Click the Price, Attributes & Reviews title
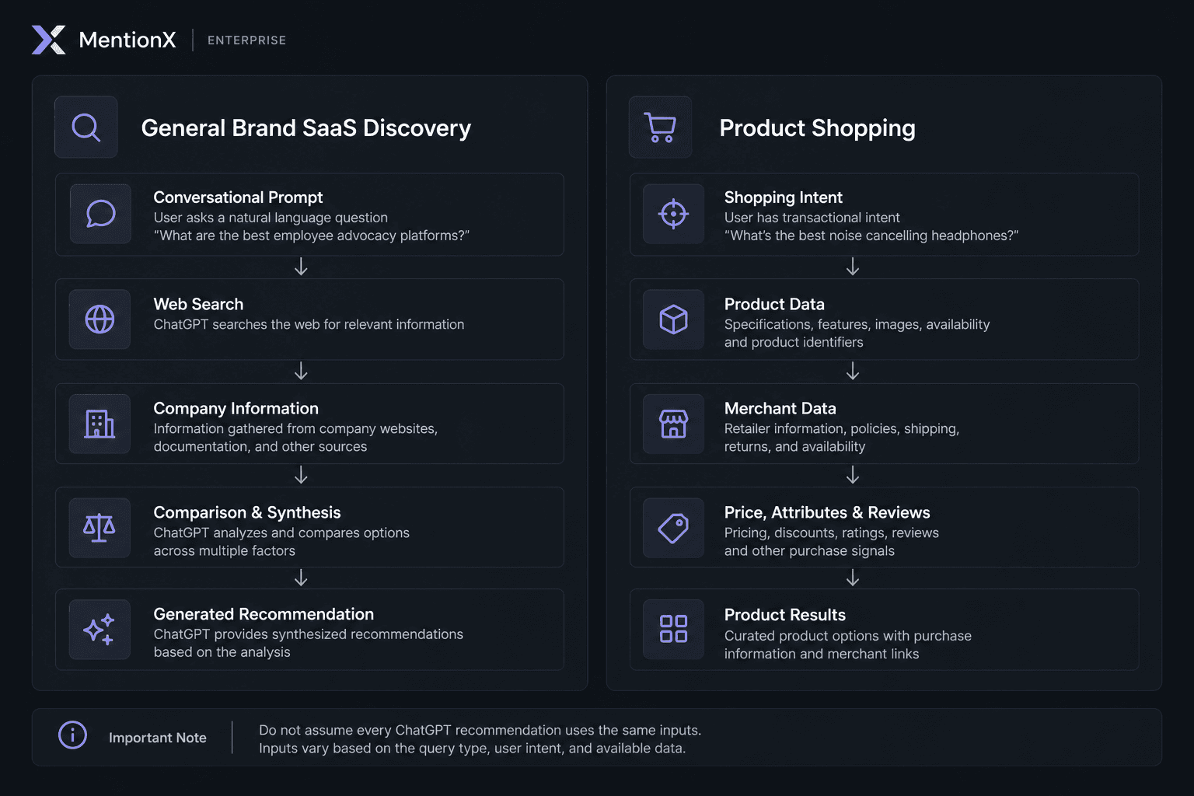 [x=827, y=512]
